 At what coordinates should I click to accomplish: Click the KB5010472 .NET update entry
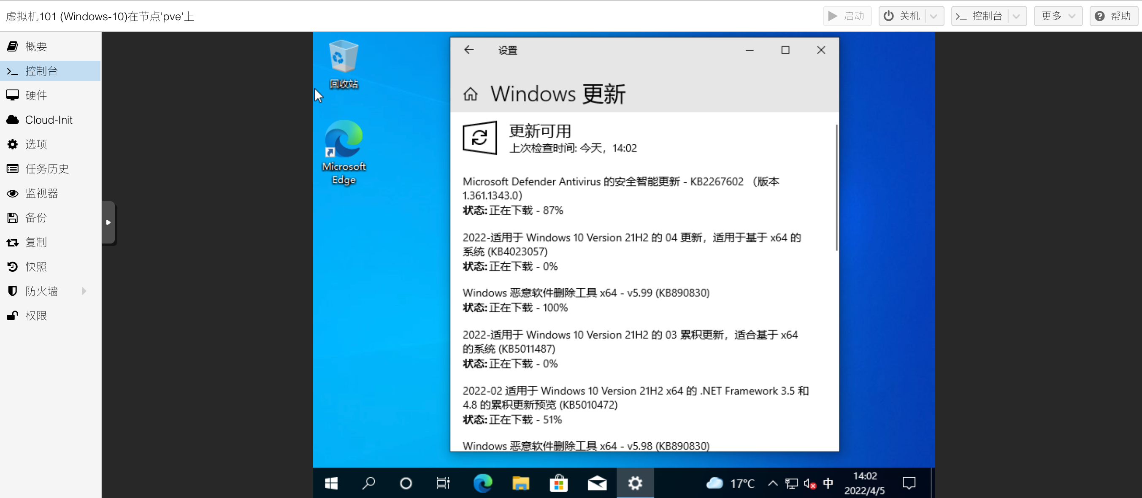(x=636, y=405)
